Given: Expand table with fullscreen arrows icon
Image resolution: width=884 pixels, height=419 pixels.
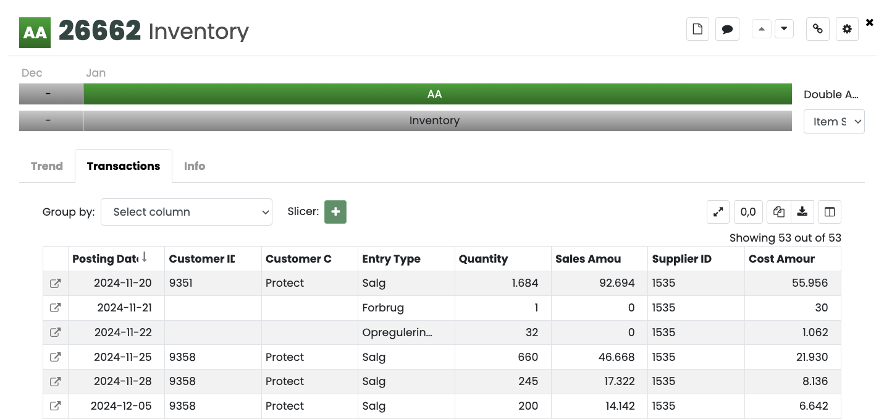Looking at the screenshot, I should 718,212.
